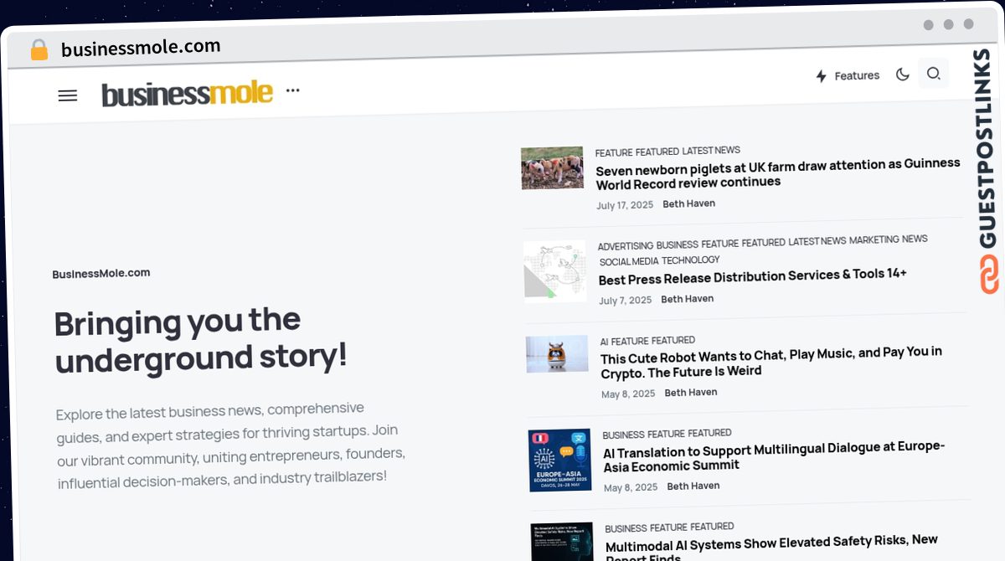
Task: Click Bringing you the underground story heading
Action: pos(200,340)
